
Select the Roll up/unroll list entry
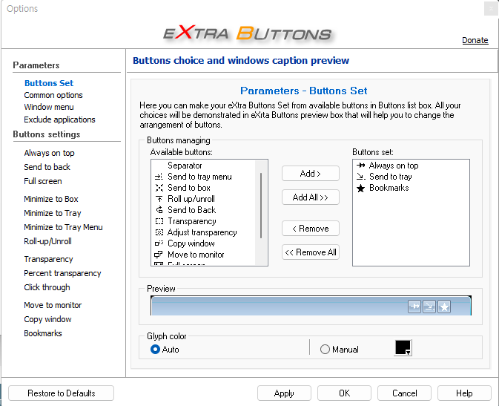[x=191, y=199]
